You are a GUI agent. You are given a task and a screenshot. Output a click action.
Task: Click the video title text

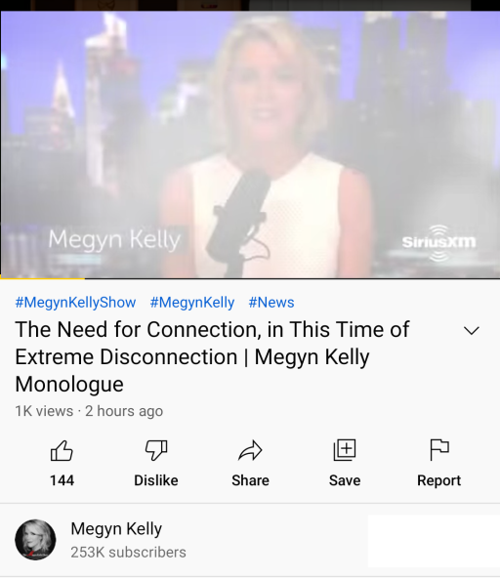pyautogui.click(x=212, y=356)
